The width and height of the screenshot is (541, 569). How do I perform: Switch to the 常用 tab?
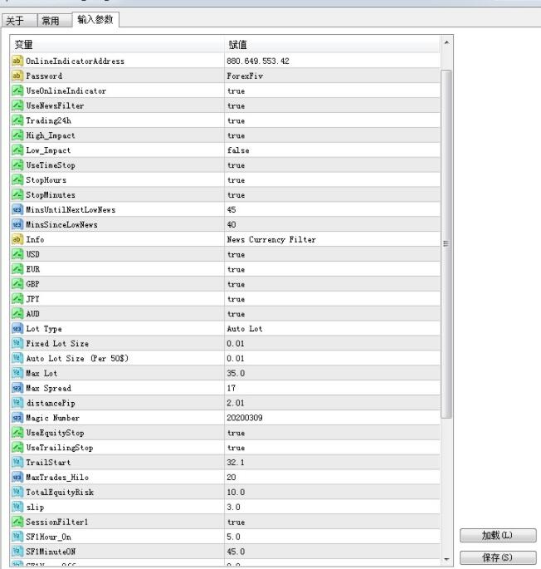54,20
